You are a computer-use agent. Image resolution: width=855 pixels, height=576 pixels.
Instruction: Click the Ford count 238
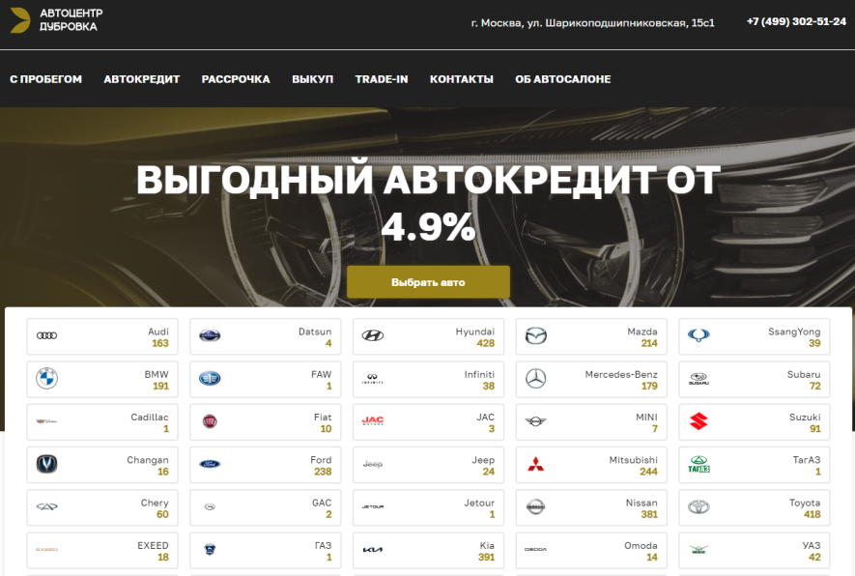point(323,472)
